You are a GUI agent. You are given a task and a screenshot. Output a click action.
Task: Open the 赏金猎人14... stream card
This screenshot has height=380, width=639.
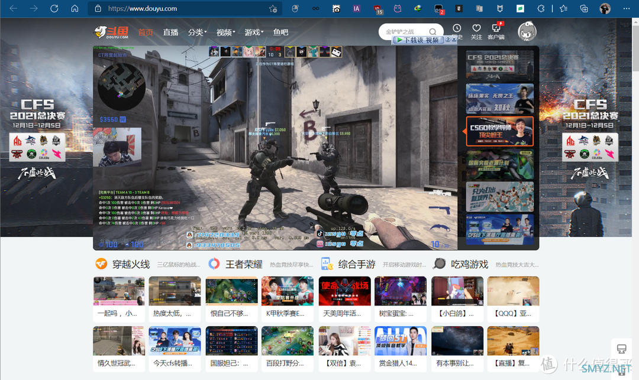(x=401, y=349)
